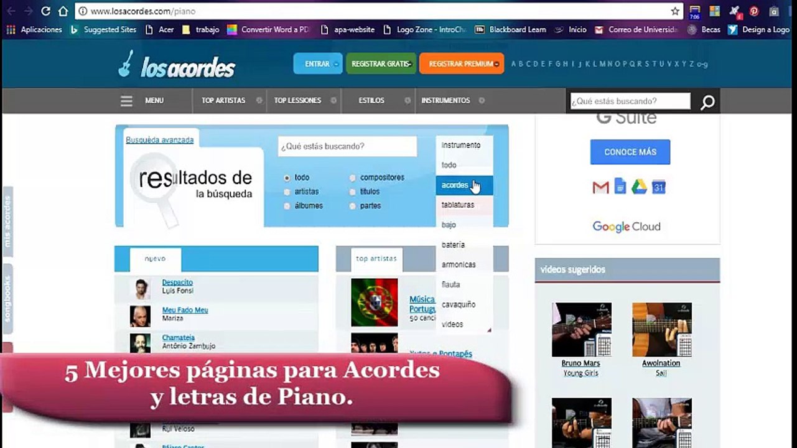Click the Gmail icon in the ad
This screenshot has width=797, height=448.
600,187
